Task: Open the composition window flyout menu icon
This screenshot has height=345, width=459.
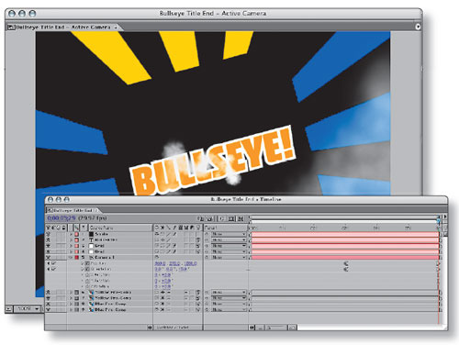Action: (418, 27)
